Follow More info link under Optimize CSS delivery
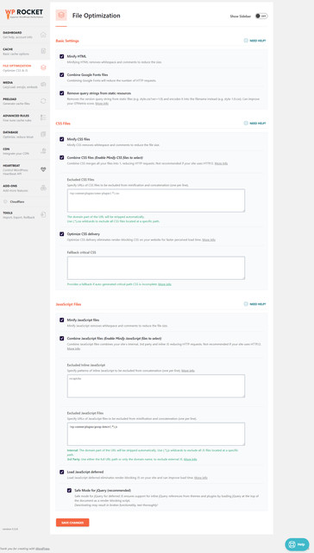Viewport: 314px width, 553px height. 209,239
